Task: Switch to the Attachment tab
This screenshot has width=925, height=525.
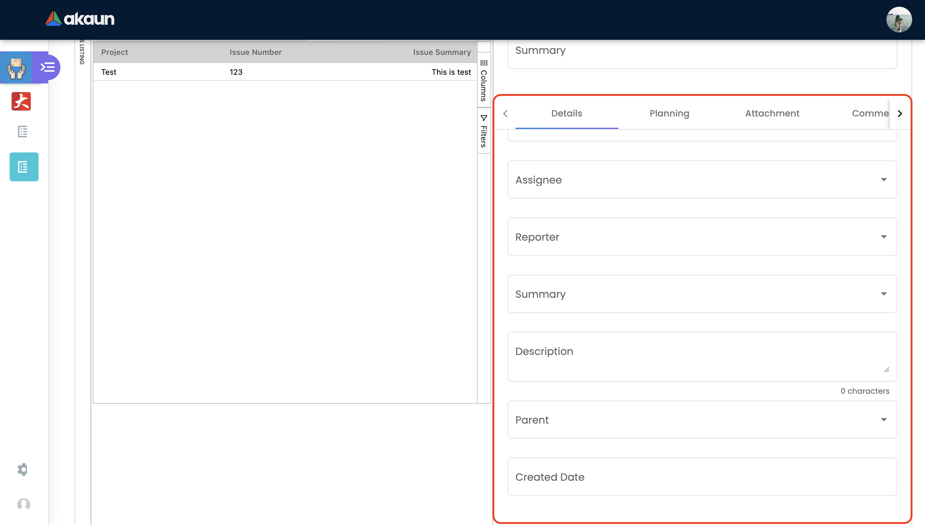Action: point(772,113)
